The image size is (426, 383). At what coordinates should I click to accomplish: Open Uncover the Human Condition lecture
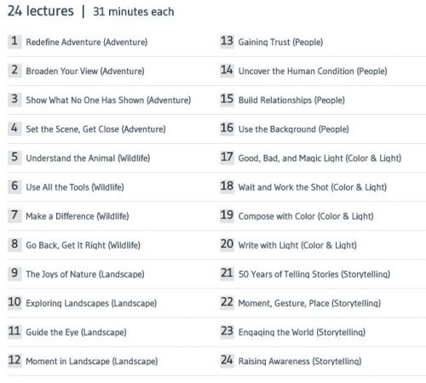point(313,71)
